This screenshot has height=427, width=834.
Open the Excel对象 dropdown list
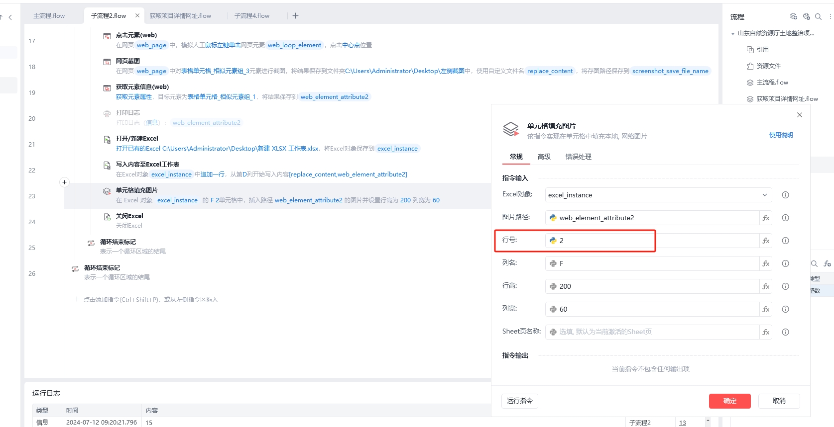click(764, 195)
